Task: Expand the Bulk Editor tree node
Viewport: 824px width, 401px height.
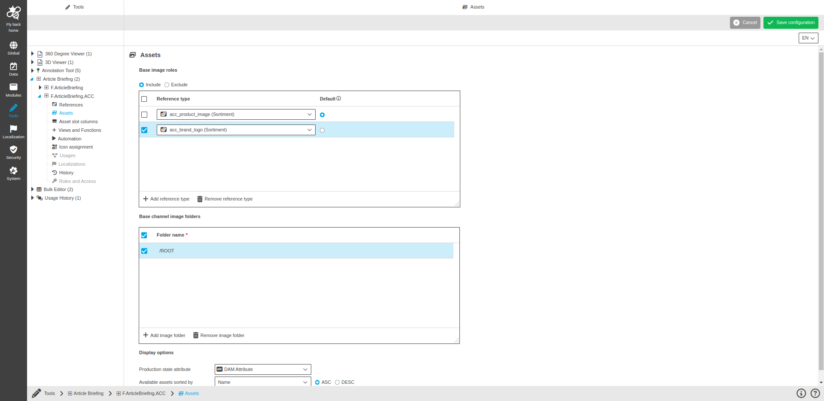Action: (32, 189)
